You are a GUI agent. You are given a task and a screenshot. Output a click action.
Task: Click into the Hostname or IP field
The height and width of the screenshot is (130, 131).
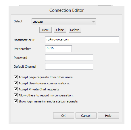click(x=82, y=40)
